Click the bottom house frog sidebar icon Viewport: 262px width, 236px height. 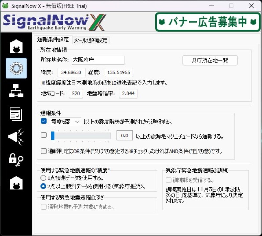[16, 183]
